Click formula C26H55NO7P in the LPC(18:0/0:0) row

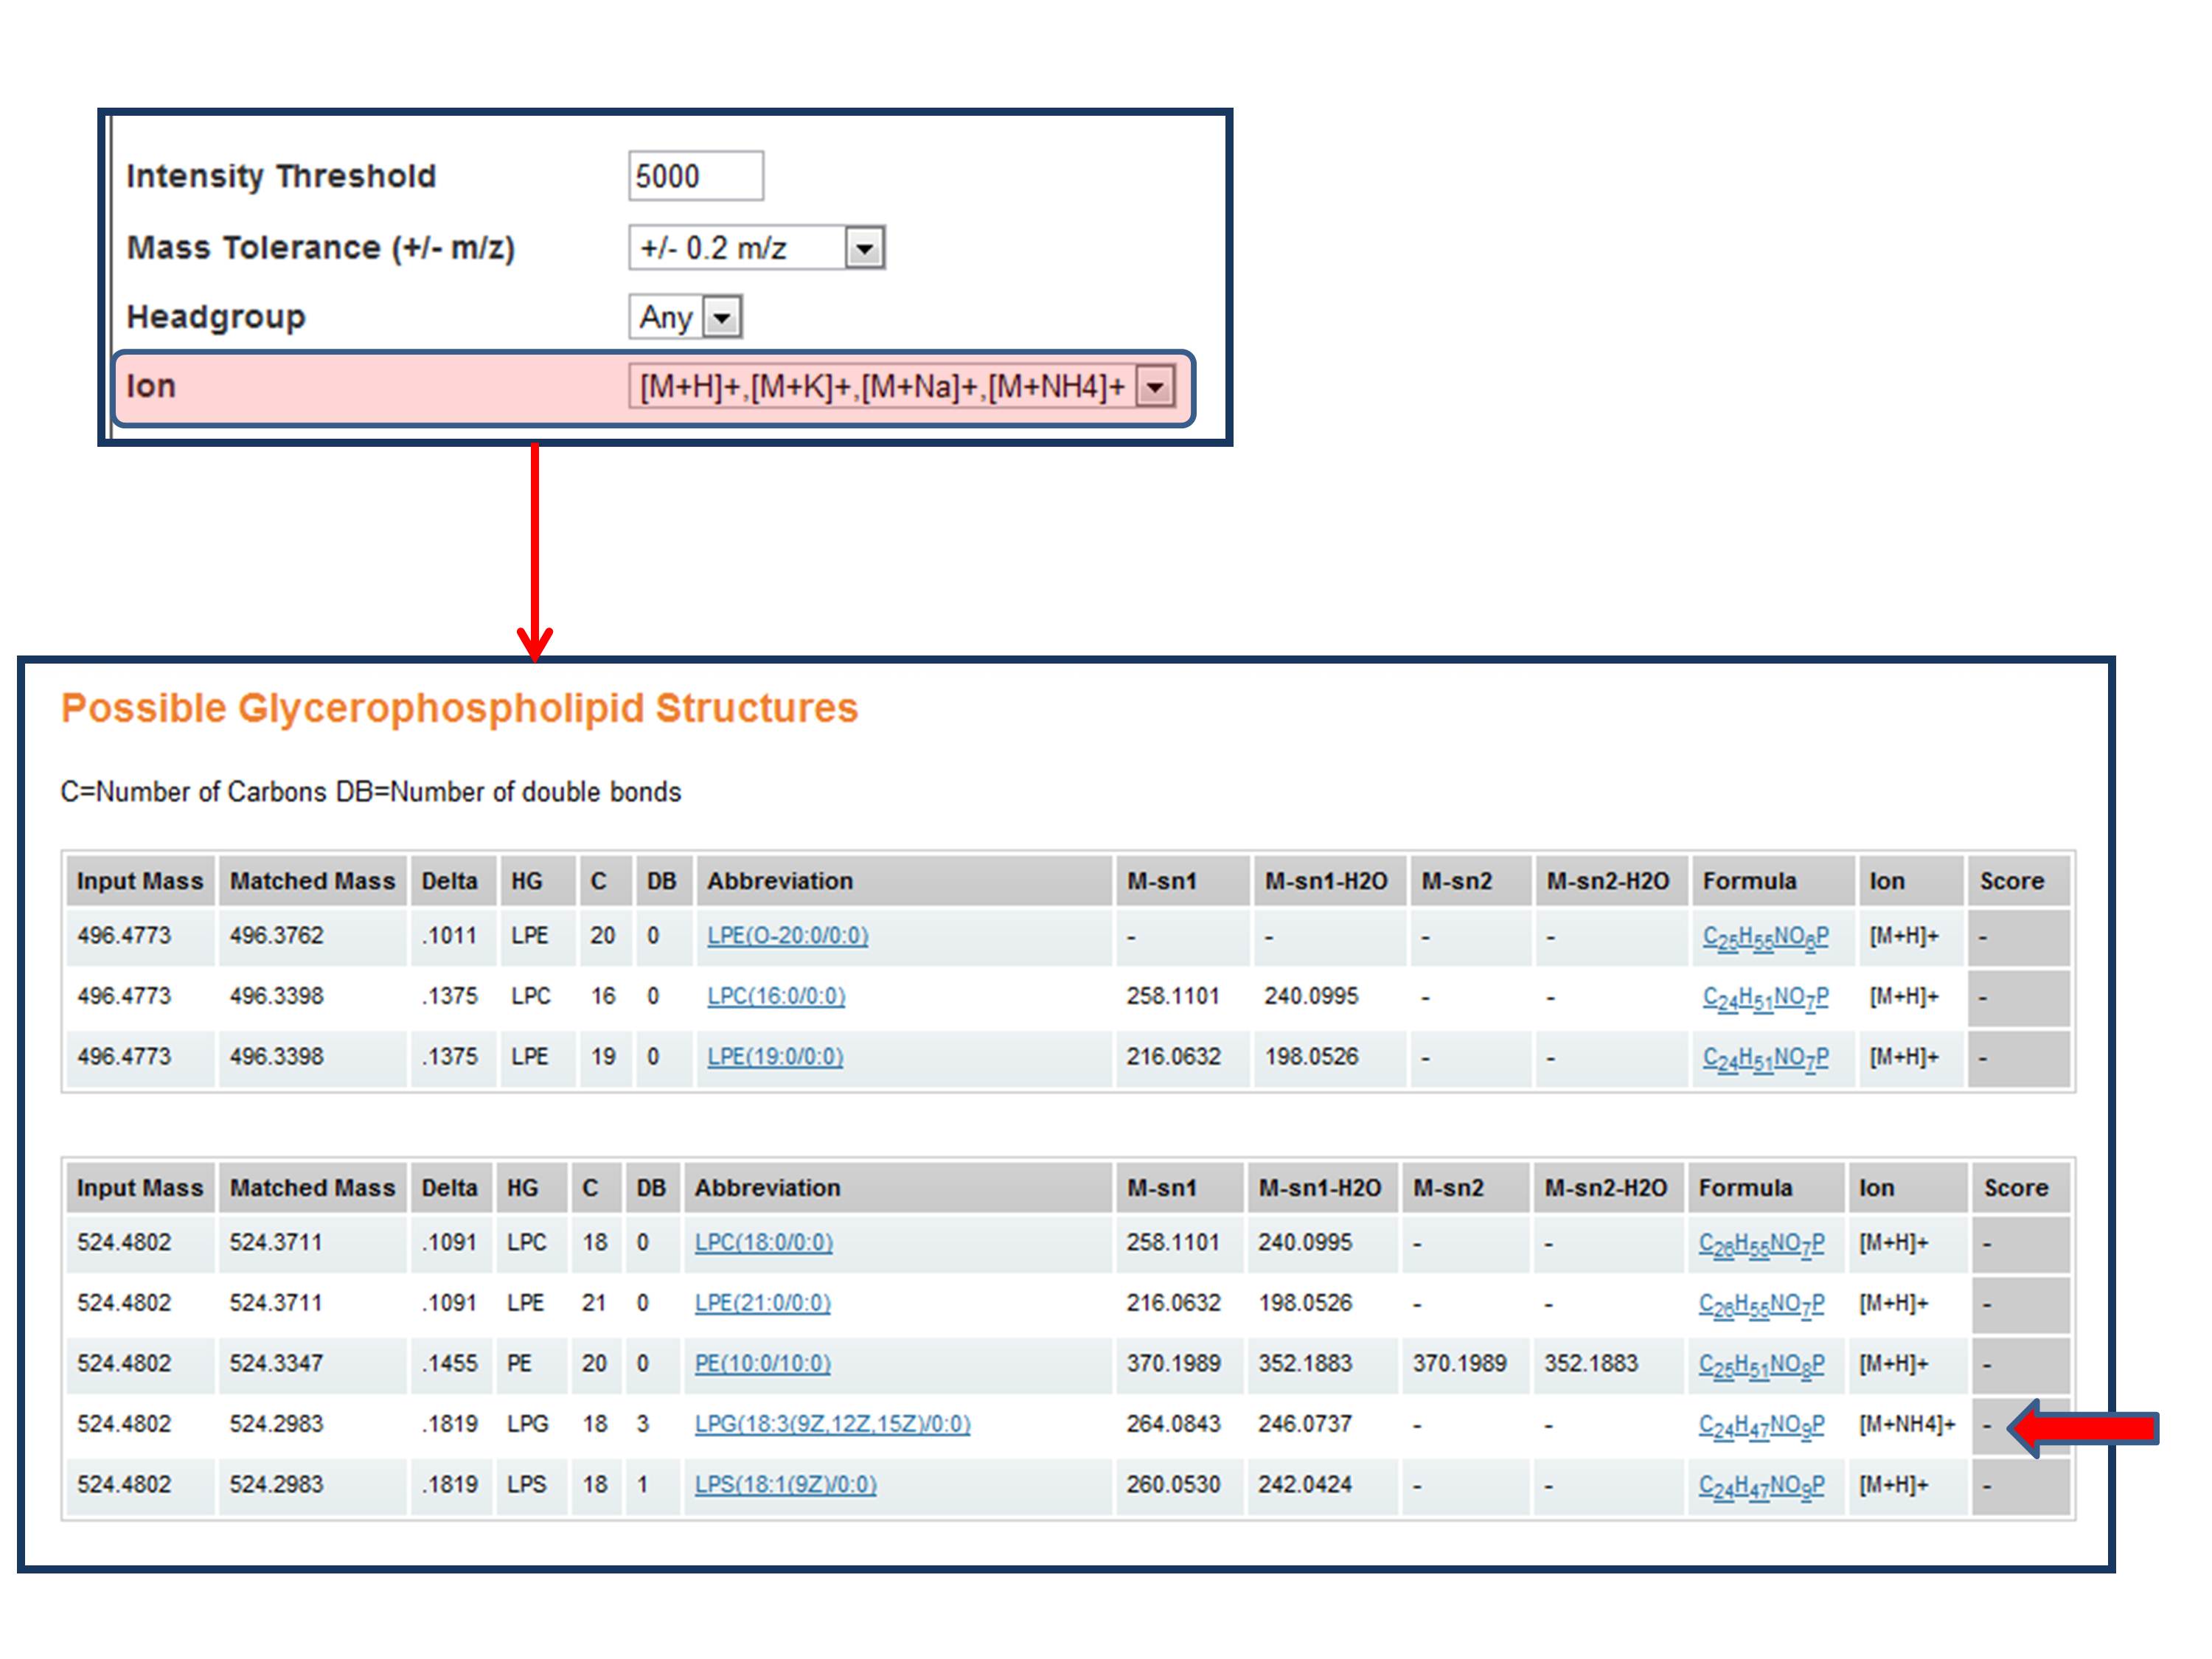click(x=1761, y=1244)
